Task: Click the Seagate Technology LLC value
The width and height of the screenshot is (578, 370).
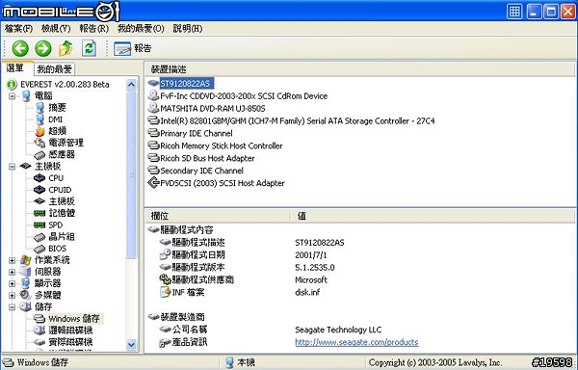Action: click(x=338, y=330)
